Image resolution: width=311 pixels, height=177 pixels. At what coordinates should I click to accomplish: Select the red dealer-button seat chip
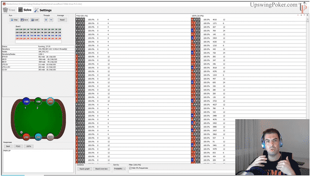click(26, 137)
